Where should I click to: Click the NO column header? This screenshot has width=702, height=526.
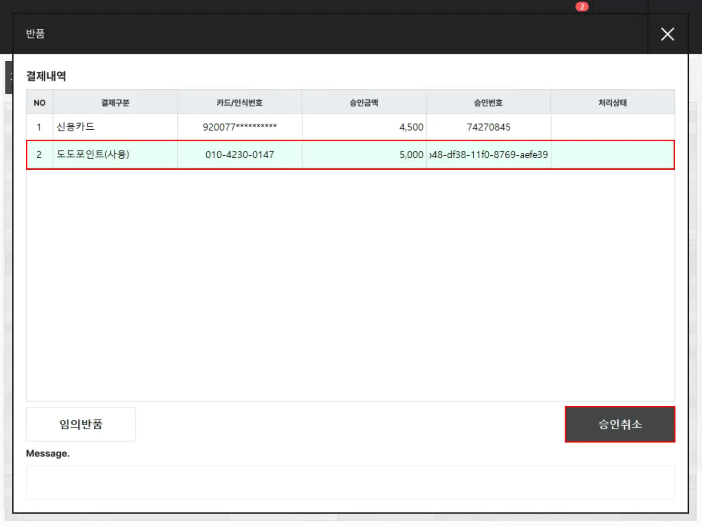point(39,103)
